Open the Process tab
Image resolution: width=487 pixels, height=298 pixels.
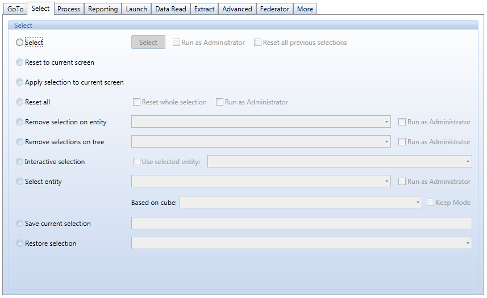pos(69,9)
